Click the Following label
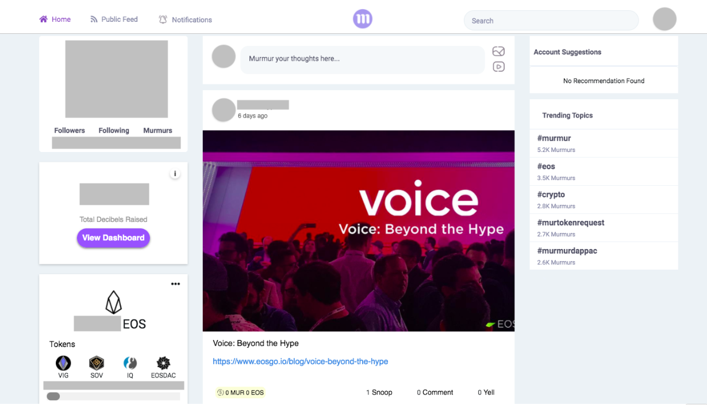Image resolution: width=707 pixels, height=405 pixels. coord(114,130)
